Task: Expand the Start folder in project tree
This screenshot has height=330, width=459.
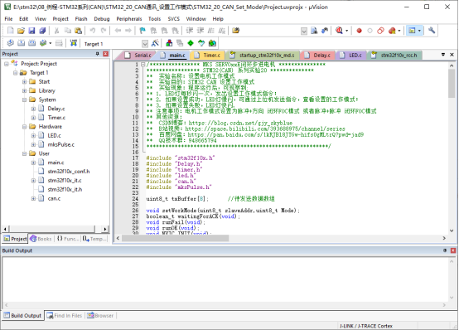Action: point(24,82)
